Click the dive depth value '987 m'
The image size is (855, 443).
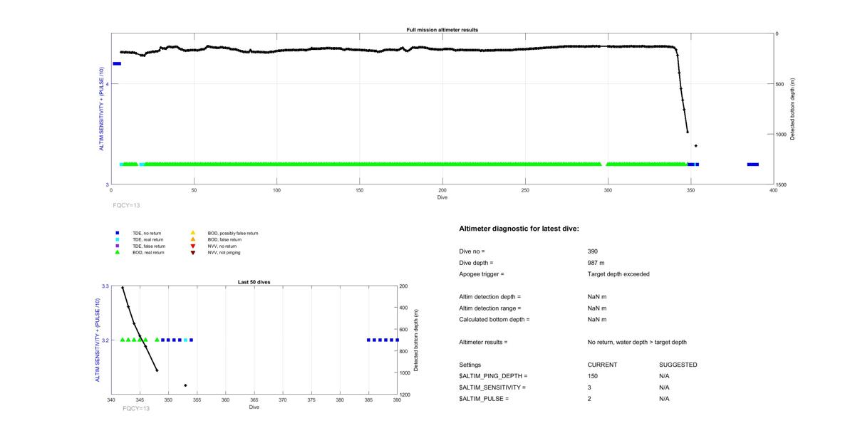(596, 263)
